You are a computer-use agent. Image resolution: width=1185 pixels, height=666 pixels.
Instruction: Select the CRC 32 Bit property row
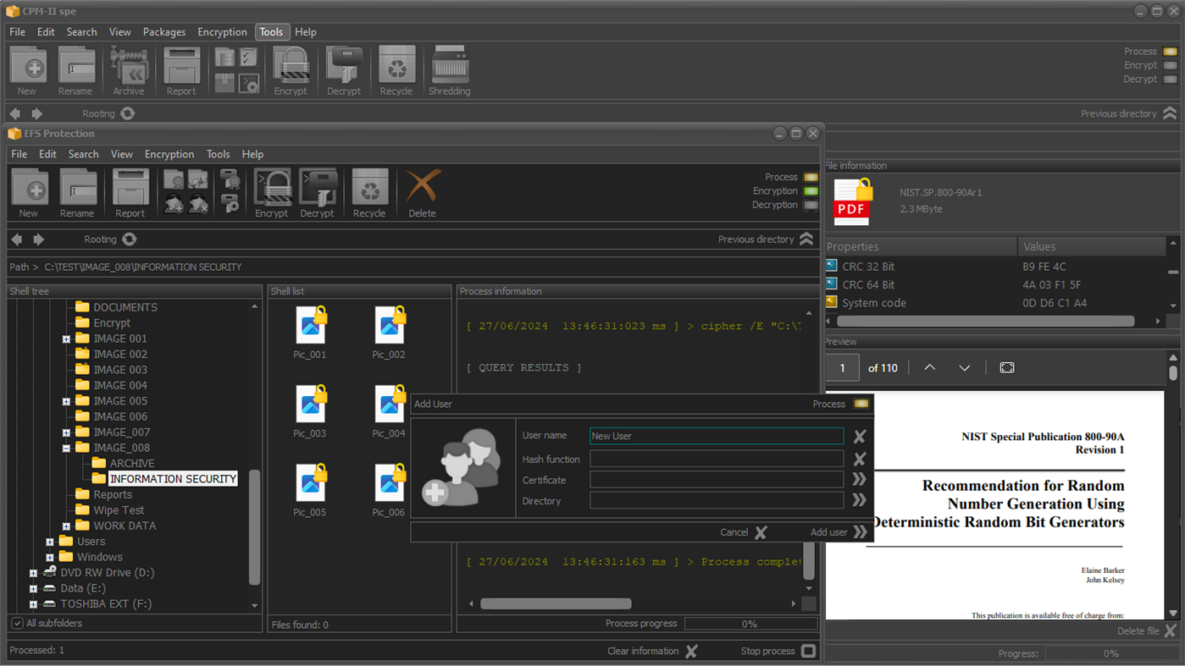point(994,267)
